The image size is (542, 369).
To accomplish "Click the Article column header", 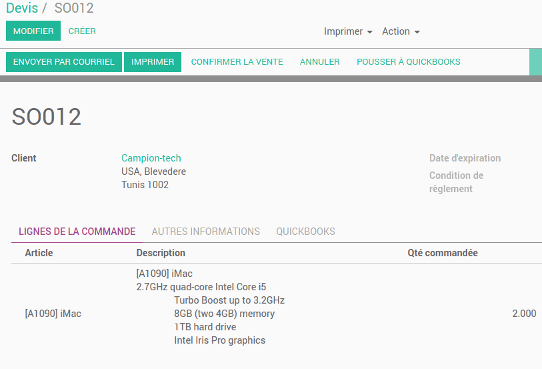I will point(39,253).
